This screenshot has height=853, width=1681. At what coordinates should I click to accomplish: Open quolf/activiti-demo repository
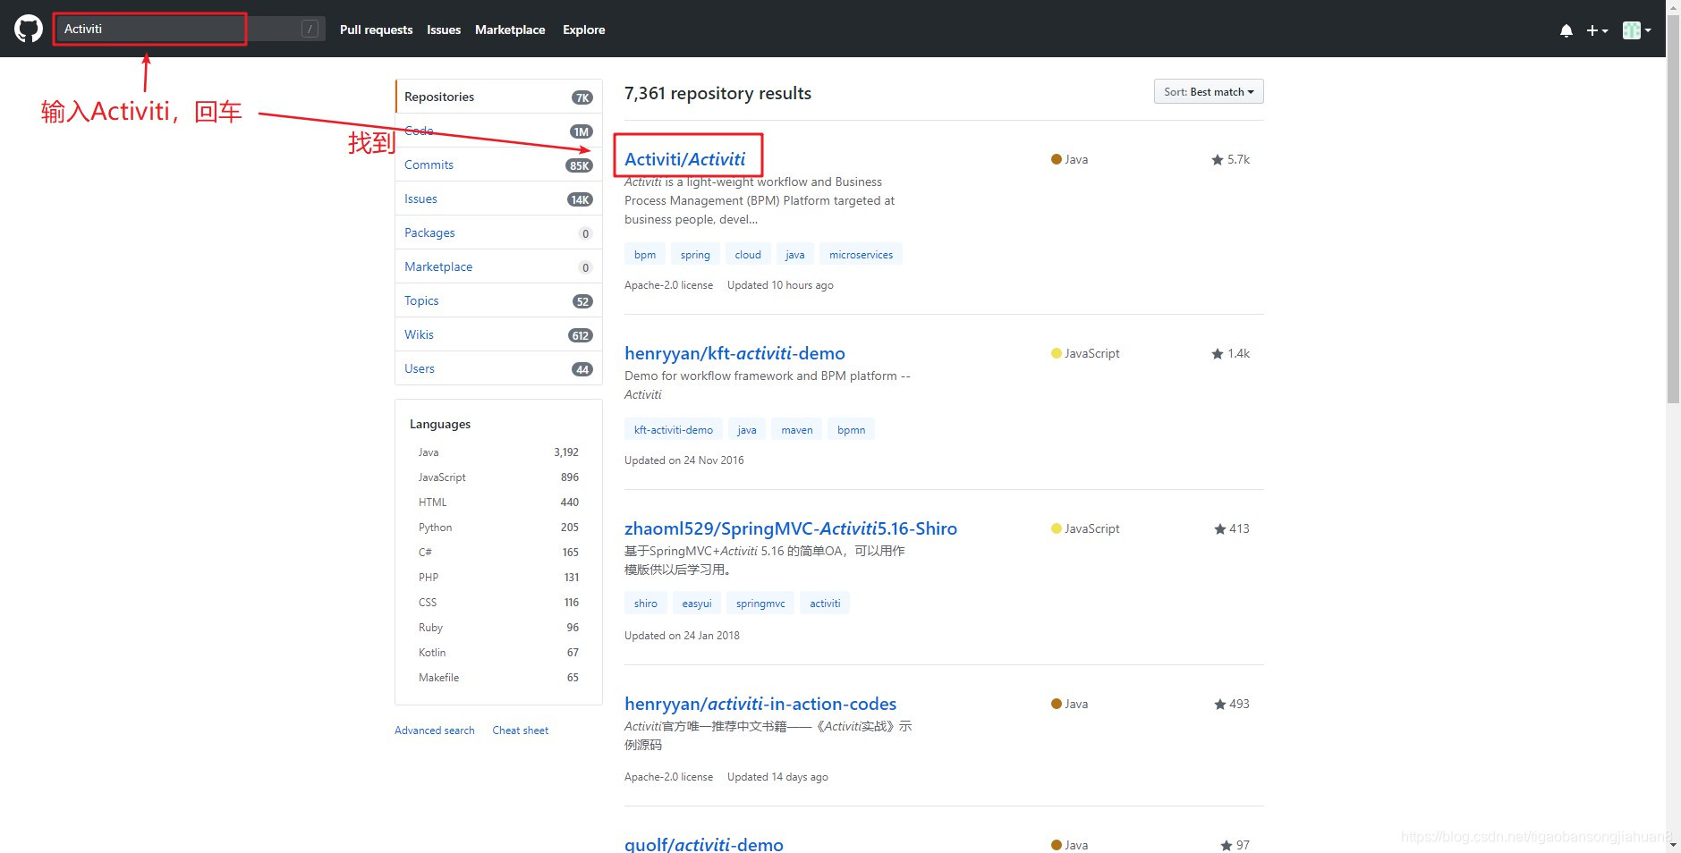(x=704, y=844)
